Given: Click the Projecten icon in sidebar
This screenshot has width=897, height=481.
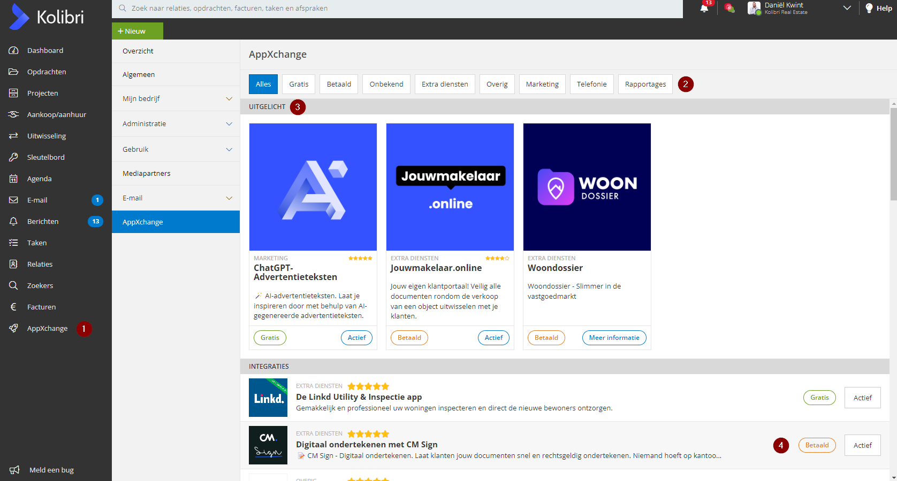Looking at the screenshot, I should [x=14, y=93].
